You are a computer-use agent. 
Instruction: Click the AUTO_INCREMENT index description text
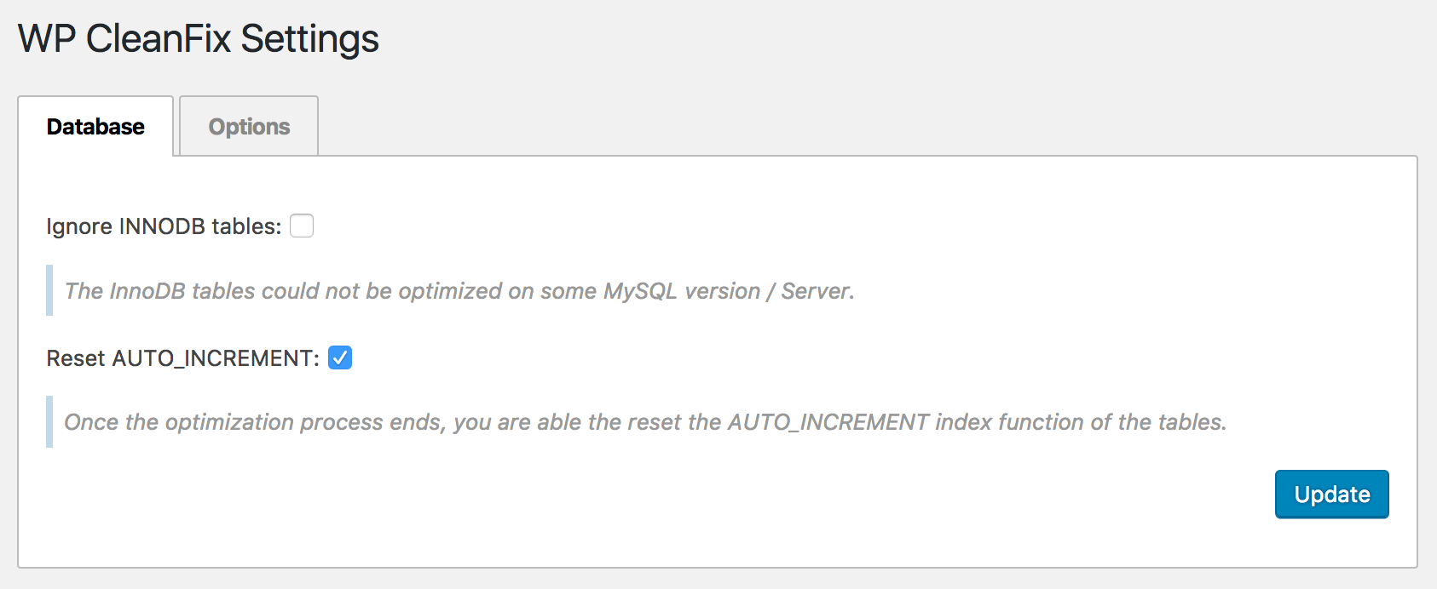[x=645, y=422]
